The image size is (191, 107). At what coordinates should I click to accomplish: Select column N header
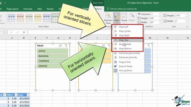click(x=167, y=38)
